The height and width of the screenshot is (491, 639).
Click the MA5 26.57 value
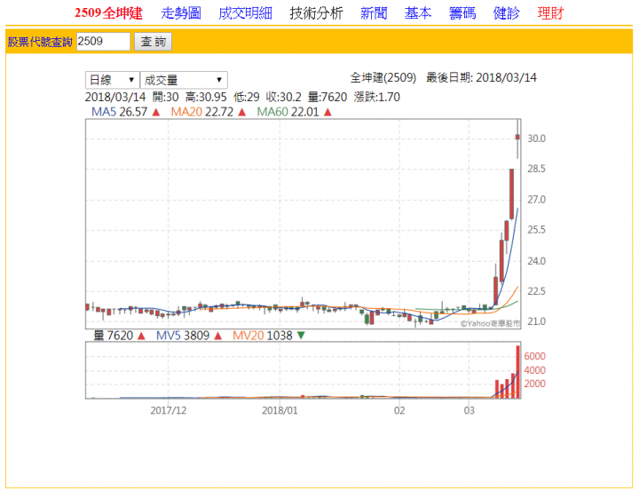pyautogui.click(x=120, y=112)
